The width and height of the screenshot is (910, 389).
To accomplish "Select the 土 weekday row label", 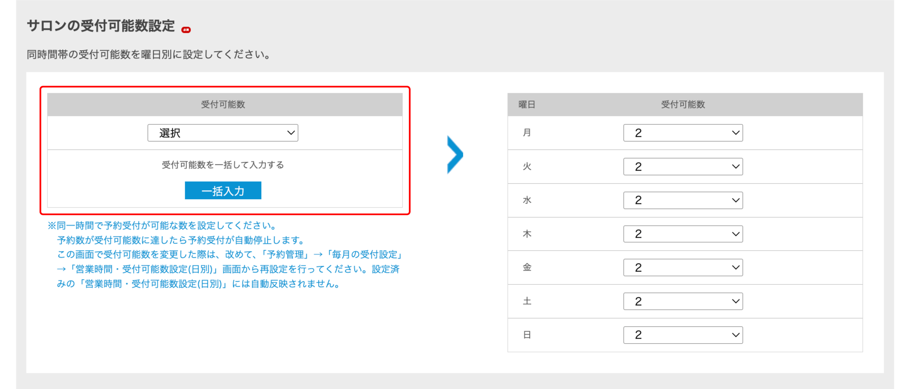I will pyautogui.click(x=527, y=301).
